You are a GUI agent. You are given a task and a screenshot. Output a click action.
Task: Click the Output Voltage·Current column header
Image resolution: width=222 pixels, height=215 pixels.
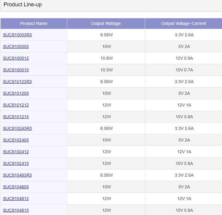click(184, 23)
